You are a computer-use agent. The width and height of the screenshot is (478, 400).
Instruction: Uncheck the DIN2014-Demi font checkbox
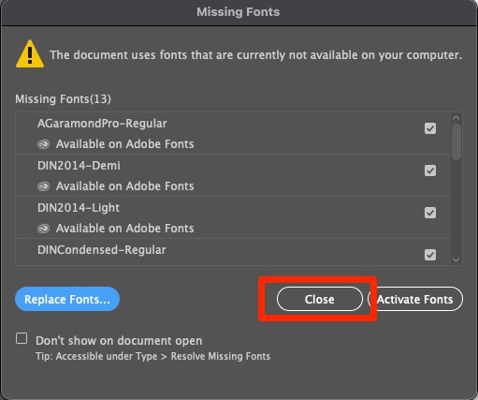tap(430, 170)
